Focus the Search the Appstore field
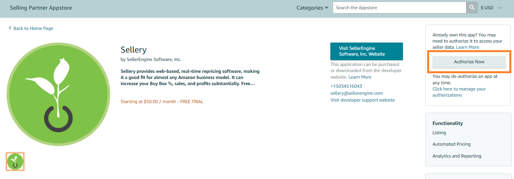This screenshot has width=514, height=179. (400, 8)
